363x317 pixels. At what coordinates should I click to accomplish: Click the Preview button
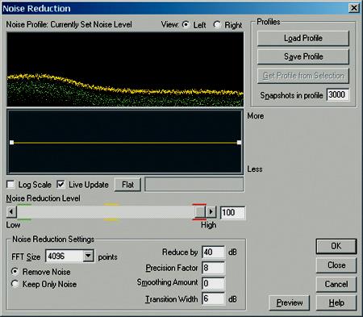tap(290, 302)
